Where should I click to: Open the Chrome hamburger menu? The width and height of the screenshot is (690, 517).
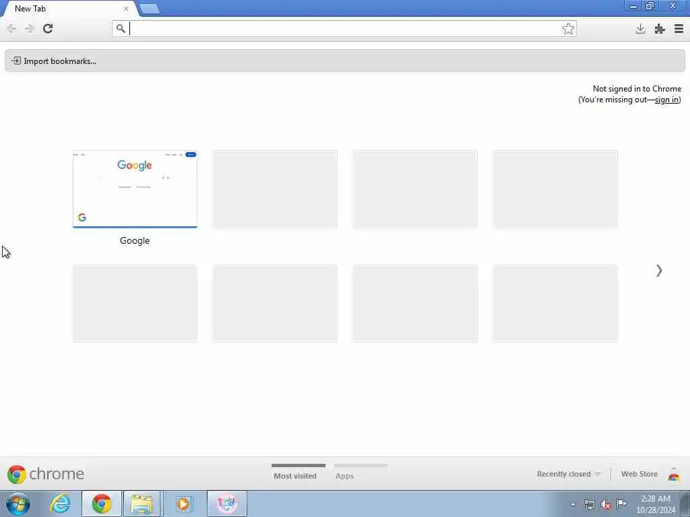coord(679,29)
